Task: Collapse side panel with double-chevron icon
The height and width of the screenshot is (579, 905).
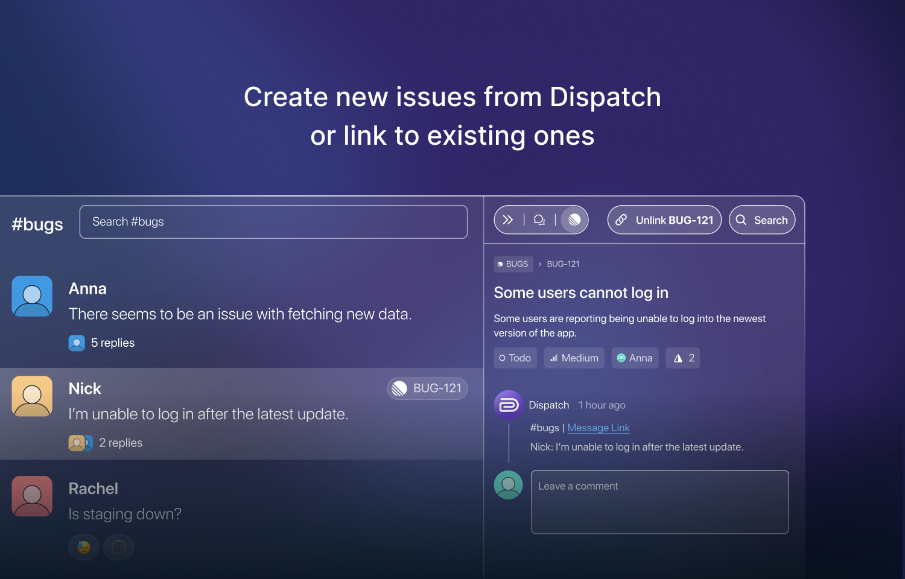Action: tap(508, 220)
